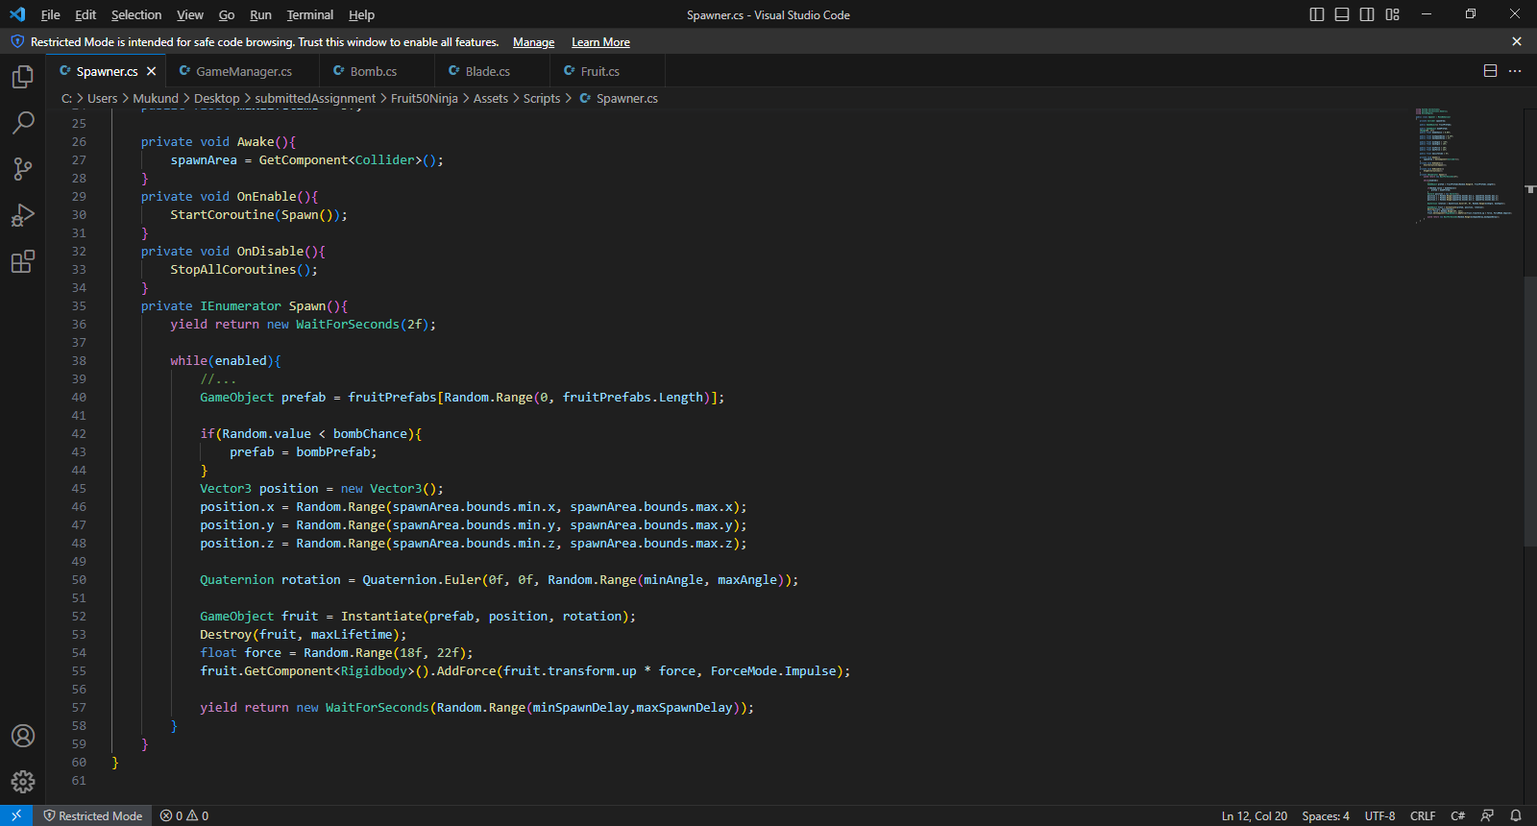This screenshot has width=1537, height=826.
Task: Toggle the secondary side bar layout icon
Action: [1367, 14]
